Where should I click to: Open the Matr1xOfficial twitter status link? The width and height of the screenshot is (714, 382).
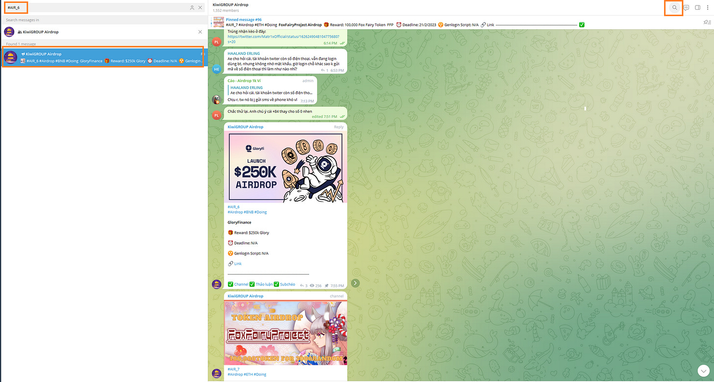[283, 39]
